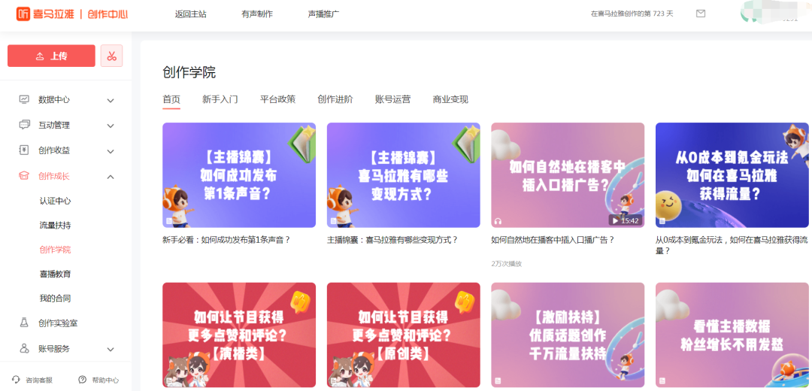The image size is (812, 391).
Task: Click the 创作收益 yen icon
Action: 24,150
